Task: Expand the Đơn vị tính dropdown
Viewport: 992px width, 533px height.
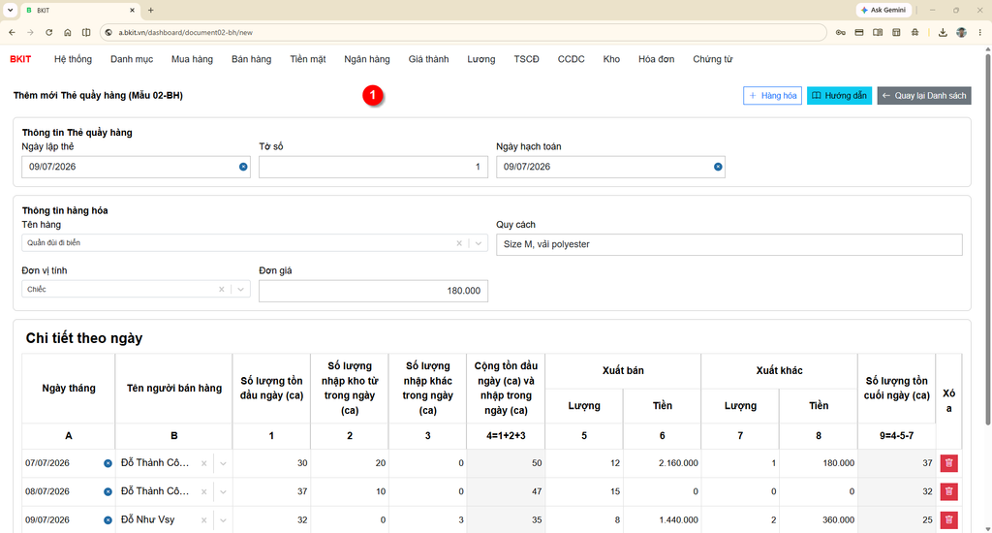Action: click(240, 290)
